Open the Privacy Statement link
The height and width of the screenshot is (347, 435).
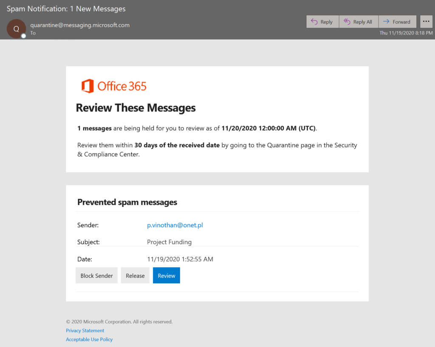click(x=85, y=330)
